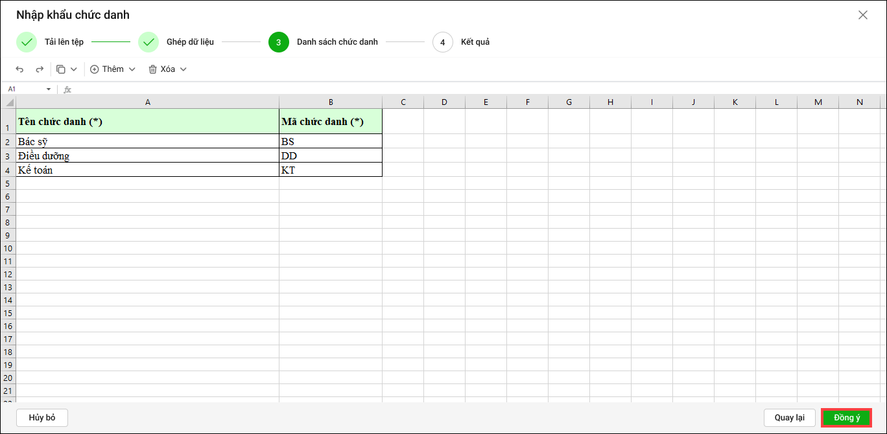Click the redo arrow icon
887x434 pixels.
[x=40, y=69]
